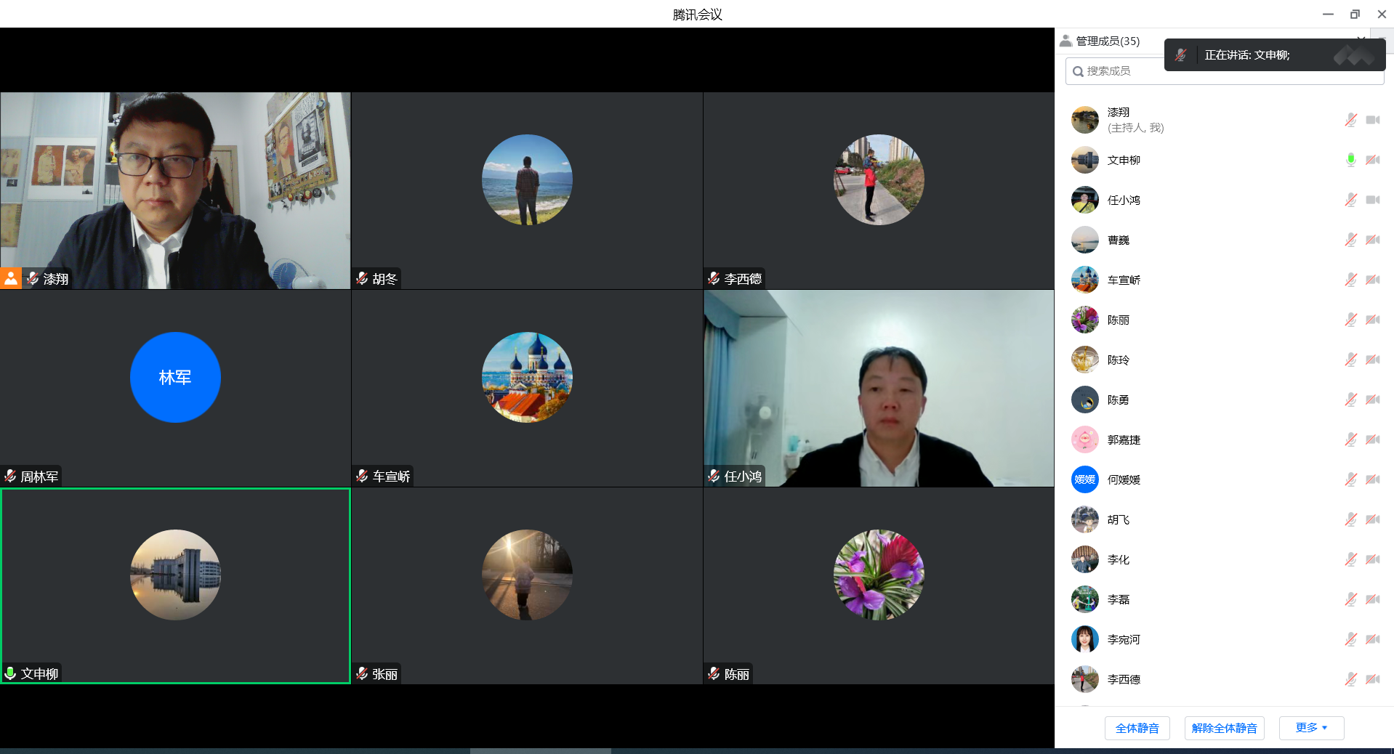Click muted mic icon on 任小鸿 video tile
Viewport: 1394px width, 754px height.
click(714, 476)
